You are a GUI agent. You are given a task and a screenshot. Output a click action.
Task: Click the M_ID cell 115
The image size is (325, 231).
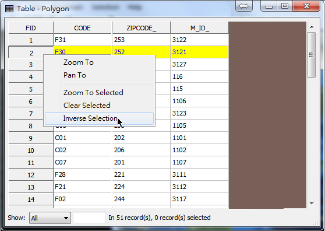coord(200,89)
